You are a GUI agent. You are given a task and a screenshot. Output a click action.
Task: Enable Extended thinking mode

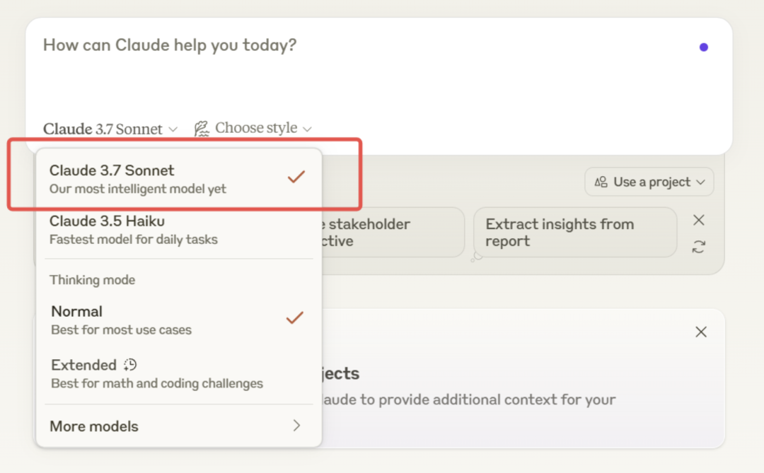click(x=156, y=373)
